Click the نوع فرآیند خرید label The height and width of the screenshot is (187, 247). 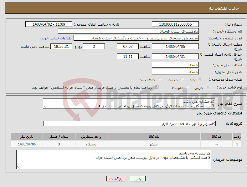(x=229, y=87)
